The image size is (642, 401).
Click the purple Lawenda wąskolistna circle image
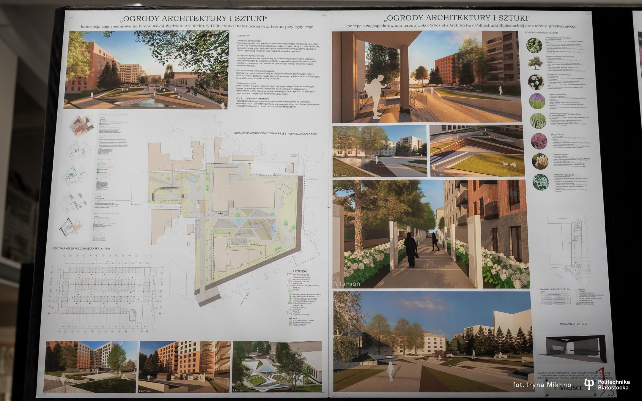pos(537,101)
